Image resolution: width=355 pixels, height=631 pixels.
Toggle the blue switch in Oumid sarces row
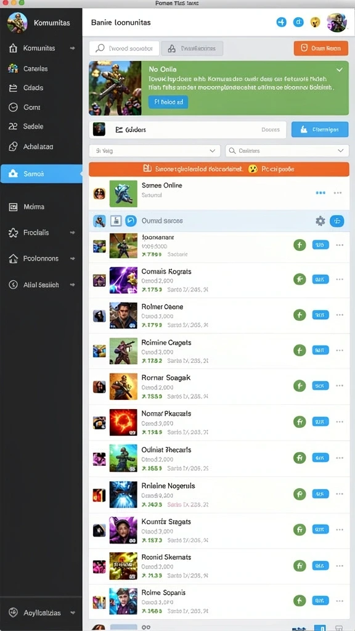coord(337,221)
